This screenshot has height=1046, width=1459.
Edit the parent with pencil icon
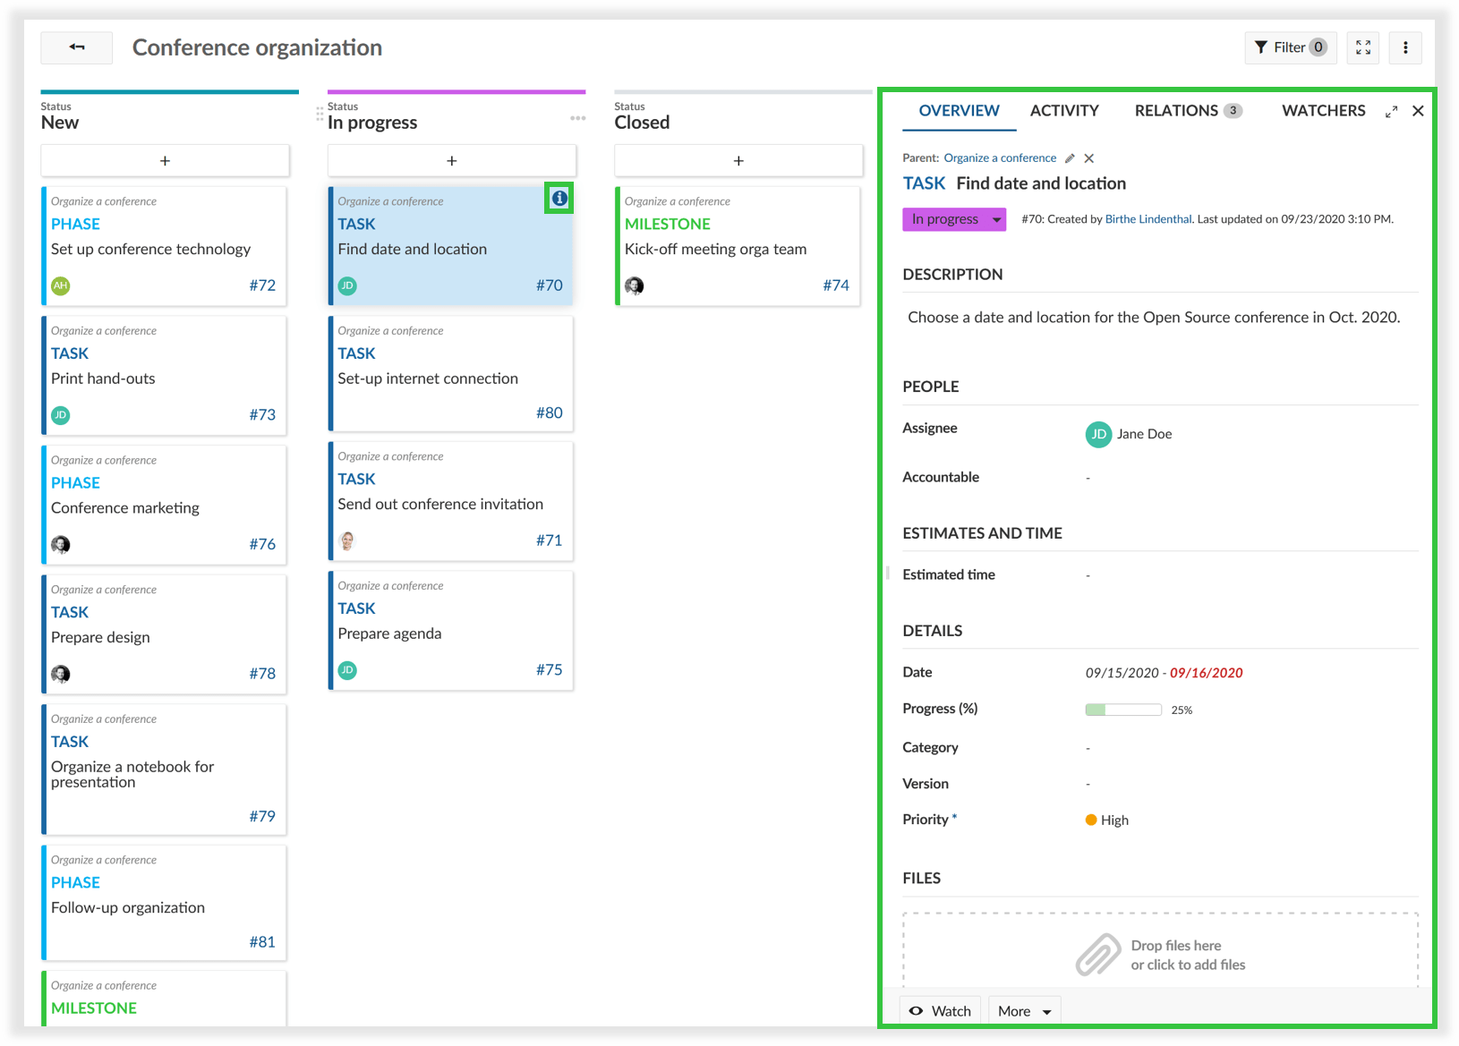(1070, 158)
